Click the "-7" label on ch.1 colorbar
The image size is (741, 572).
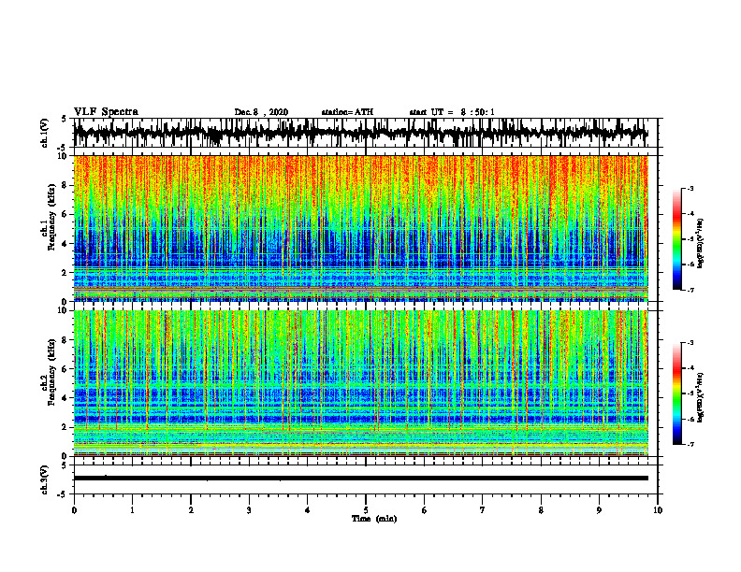[x=690, y=290]
